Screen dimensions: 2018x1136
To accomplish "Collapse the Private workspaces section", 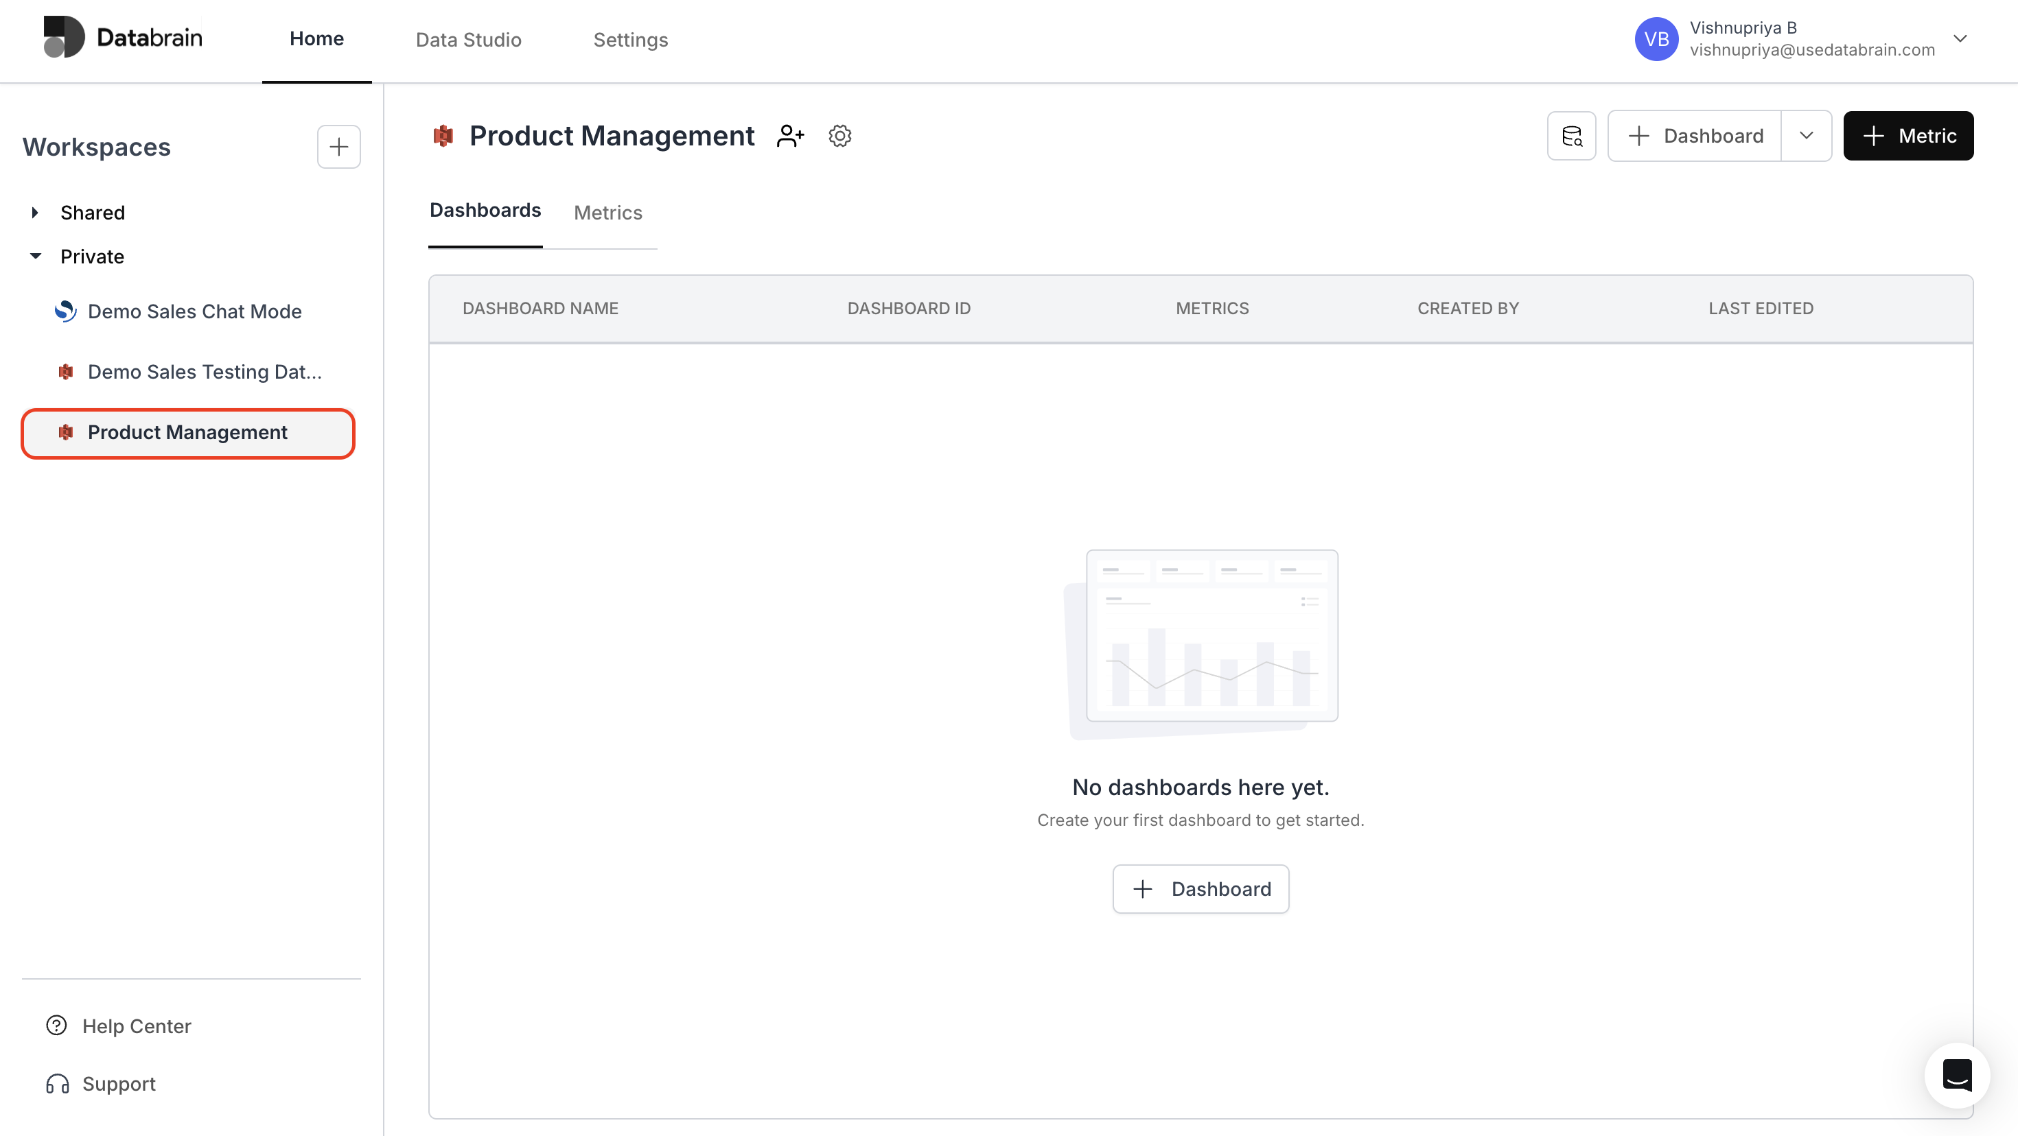I will [35, 256].
